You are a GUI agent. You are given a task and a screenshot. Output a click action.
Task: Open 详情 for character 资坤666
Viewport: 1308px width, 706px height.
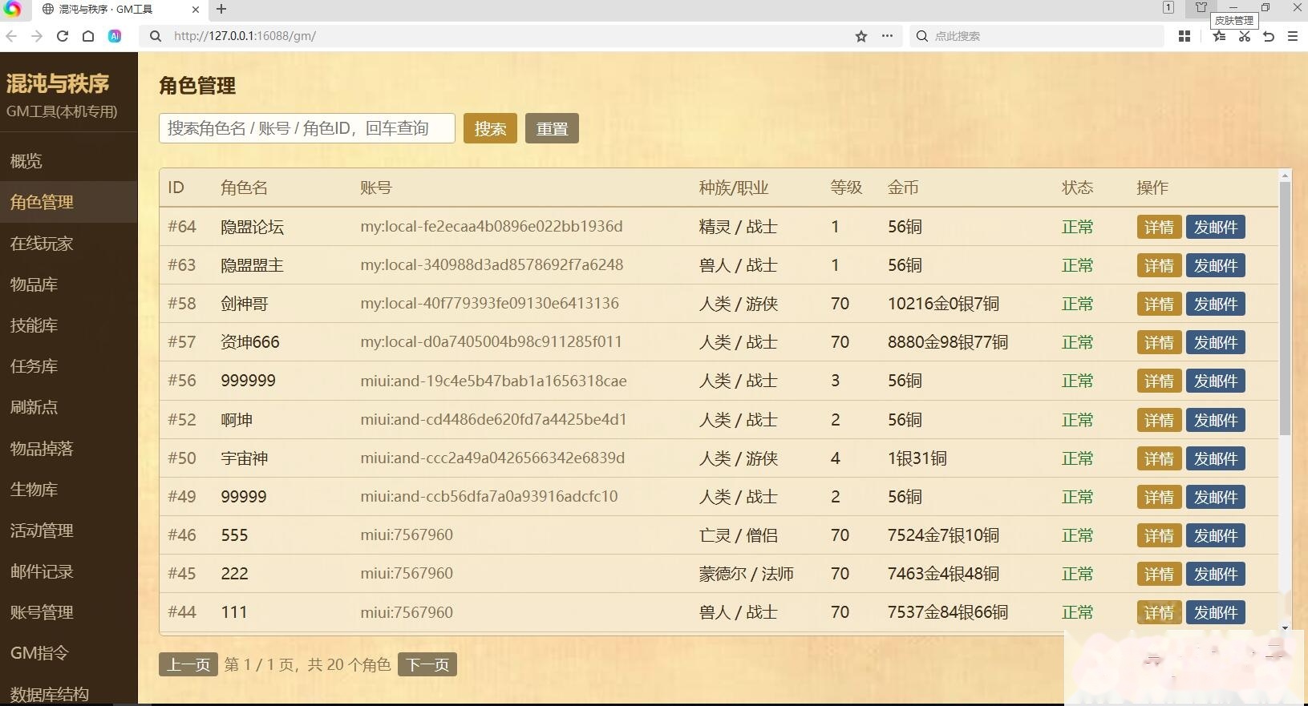coord(1159,342)
